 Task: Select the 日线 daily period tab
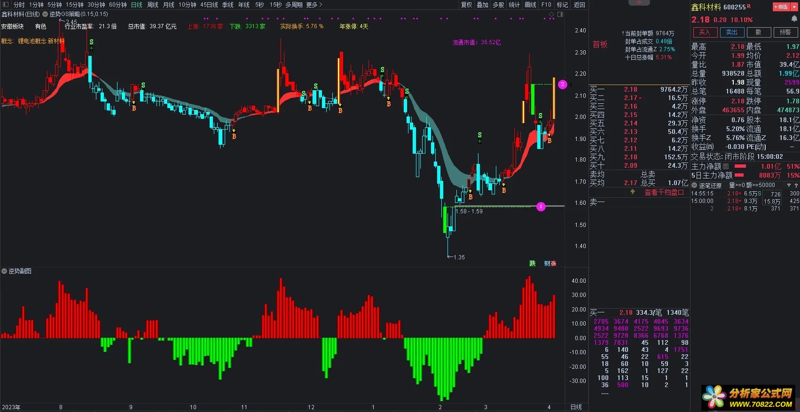click(136, 5)
